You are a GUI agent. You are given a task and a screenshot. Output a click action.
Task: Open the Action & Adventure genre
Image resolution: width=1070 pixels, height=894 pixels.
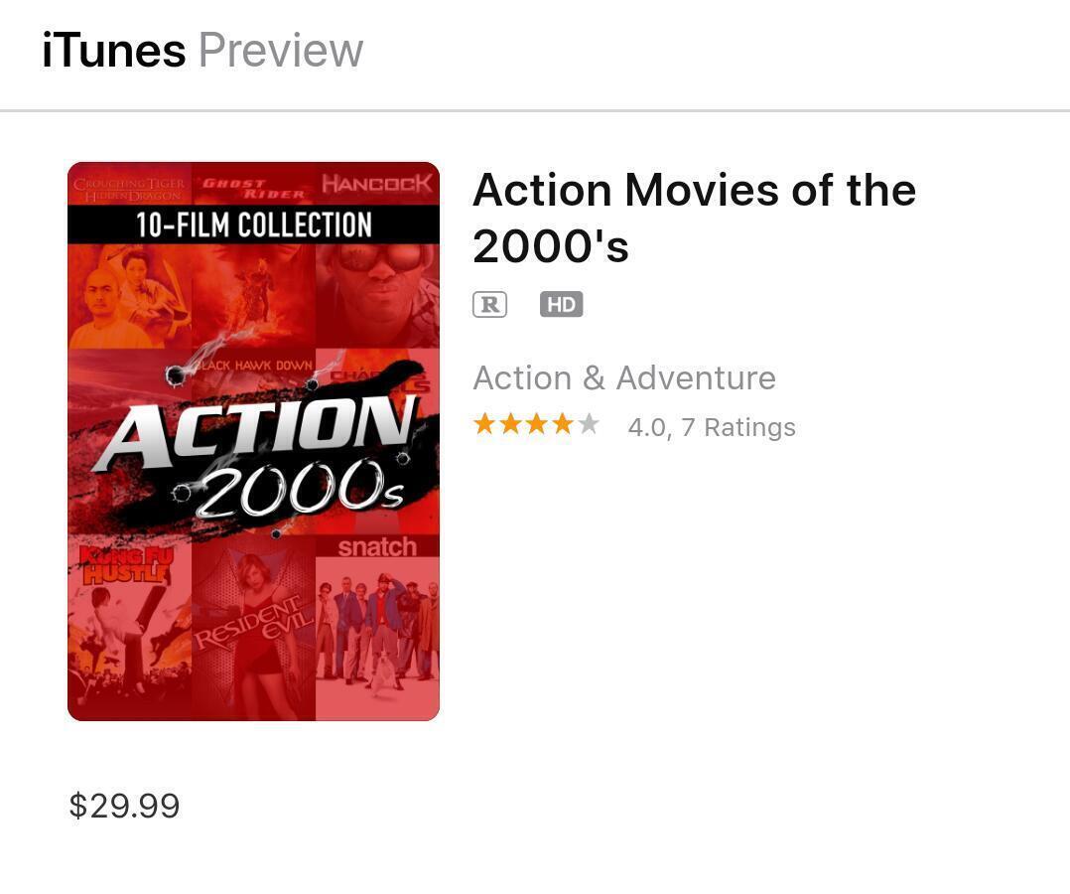tap(623, 378)
